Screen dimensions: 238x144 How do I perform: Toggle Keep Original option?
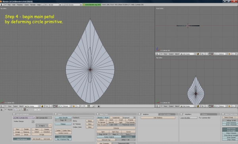coord(109,137)
